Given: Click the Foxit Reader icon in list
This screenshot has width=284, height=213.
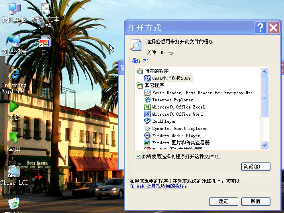Looking at the screenshot, I should pyautogui.click(x=147, y=93).
